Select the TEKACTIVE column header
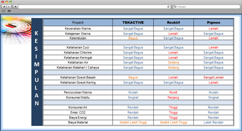Image resolution: width=242 pixels, height=131 pixels. click(x=133, y=22)
